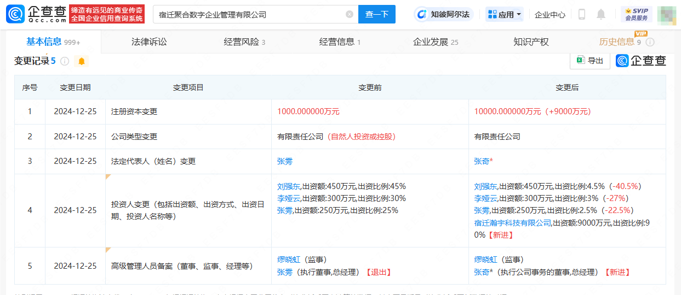Open 张雱 investor link in 变更前 column
This screenshot has width=681, height=295.
click(x=285, y=210)
